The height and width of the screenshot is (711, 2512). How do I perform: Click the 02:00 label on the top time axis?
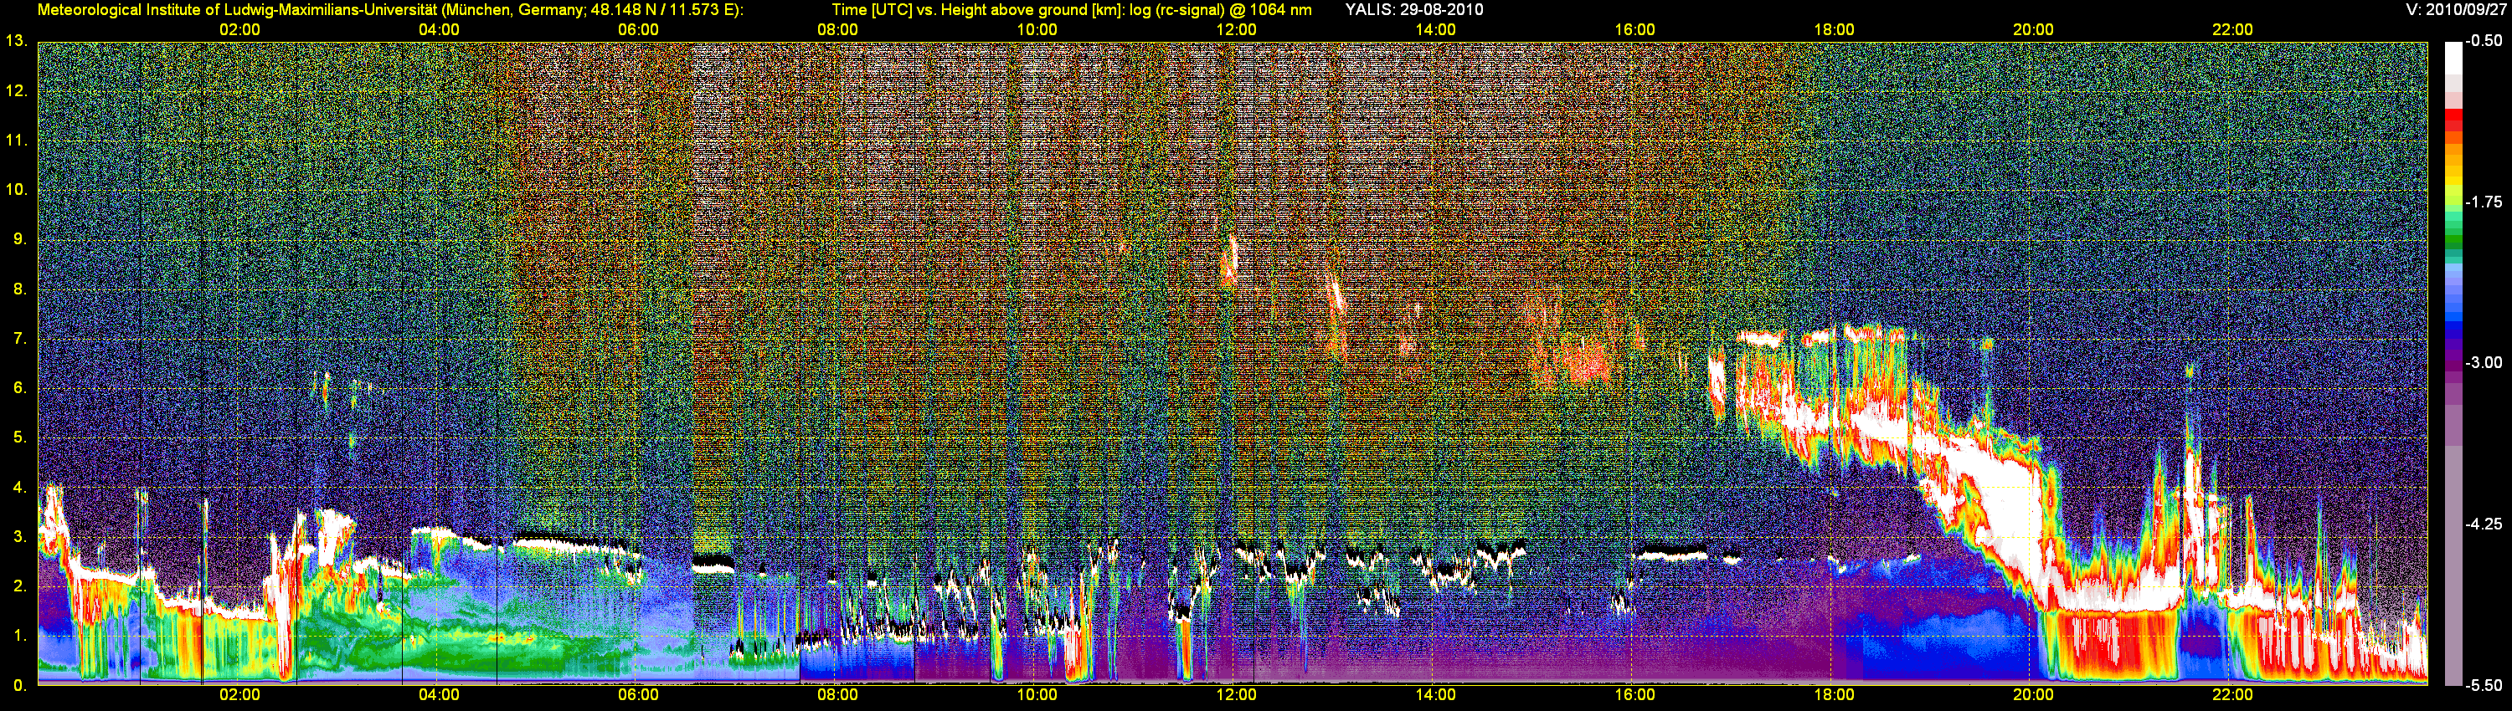(239, 29)
